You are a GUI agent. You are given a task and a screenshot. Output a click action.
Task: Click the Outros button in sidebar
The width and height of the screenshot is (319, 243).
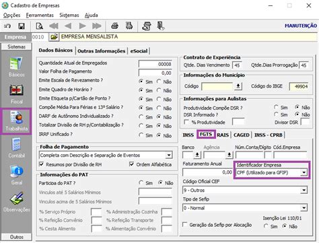click(16, 237)
